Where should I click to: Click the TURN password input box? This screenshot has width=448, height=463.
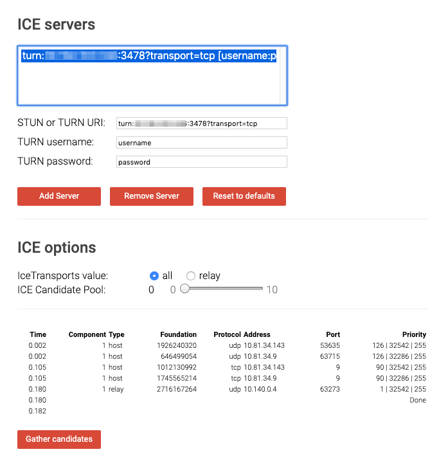click(x=201, y=162)
